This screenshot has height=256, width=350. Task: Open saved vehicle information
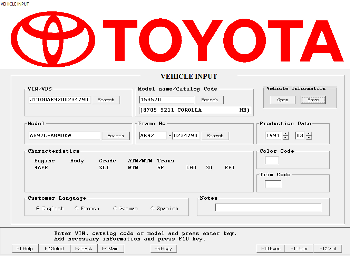(x=283, y=100)
